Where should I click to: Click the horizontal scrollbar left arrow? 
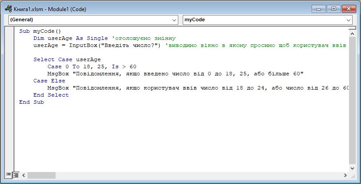24,175
